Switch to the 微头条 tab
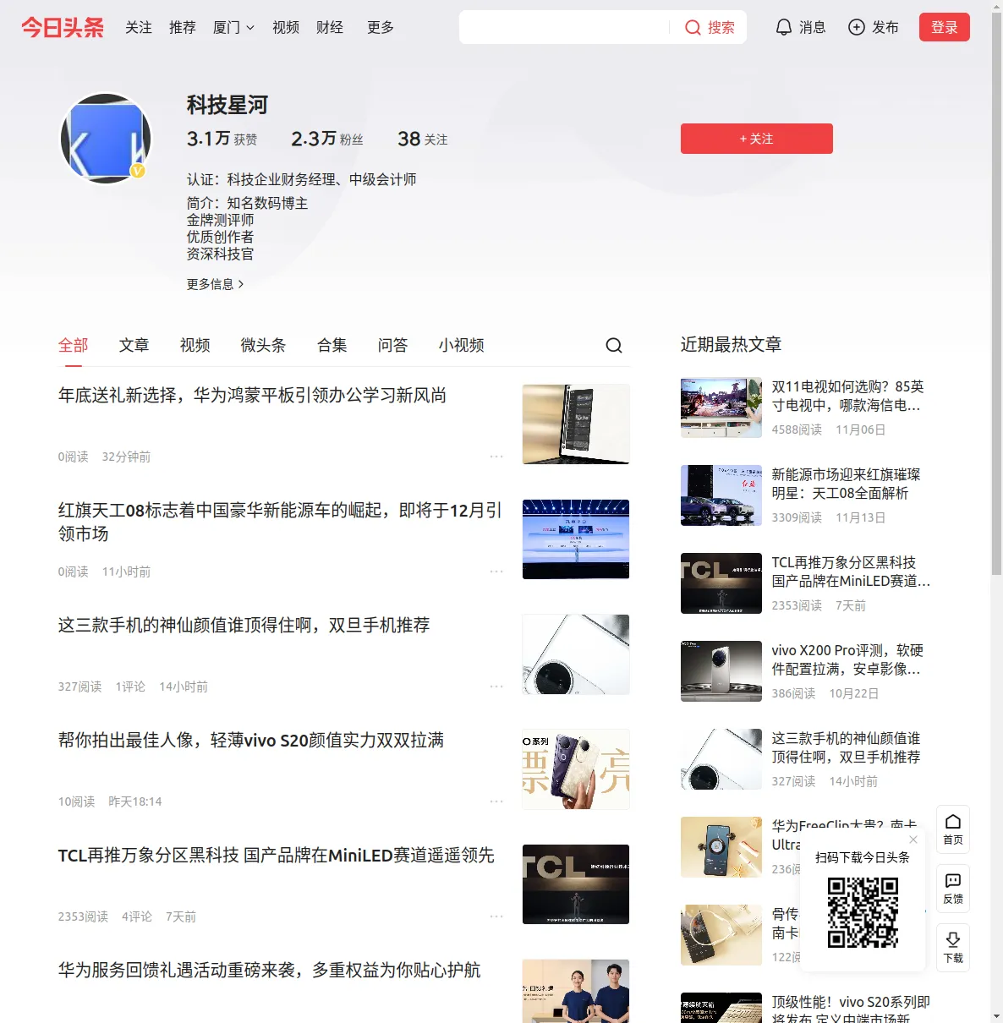 264,345
